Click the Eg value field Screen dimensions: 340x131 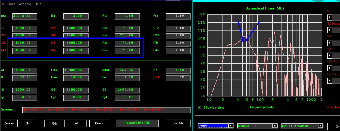pyautogui.click(x=76, y=16)
